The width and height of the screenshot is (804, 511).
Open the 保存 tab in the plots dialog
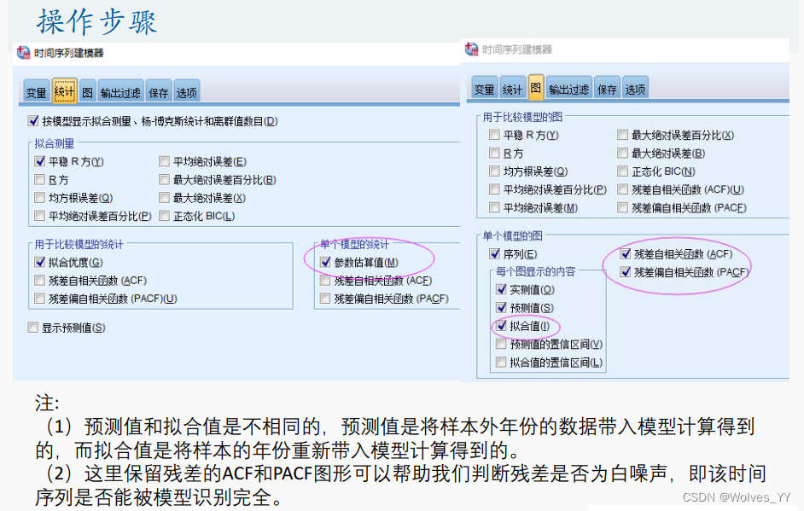click(x=607, y=89)
